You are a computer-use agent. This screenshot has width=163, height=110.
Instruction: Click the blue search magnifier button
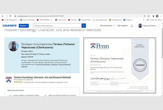click(84, 26)
